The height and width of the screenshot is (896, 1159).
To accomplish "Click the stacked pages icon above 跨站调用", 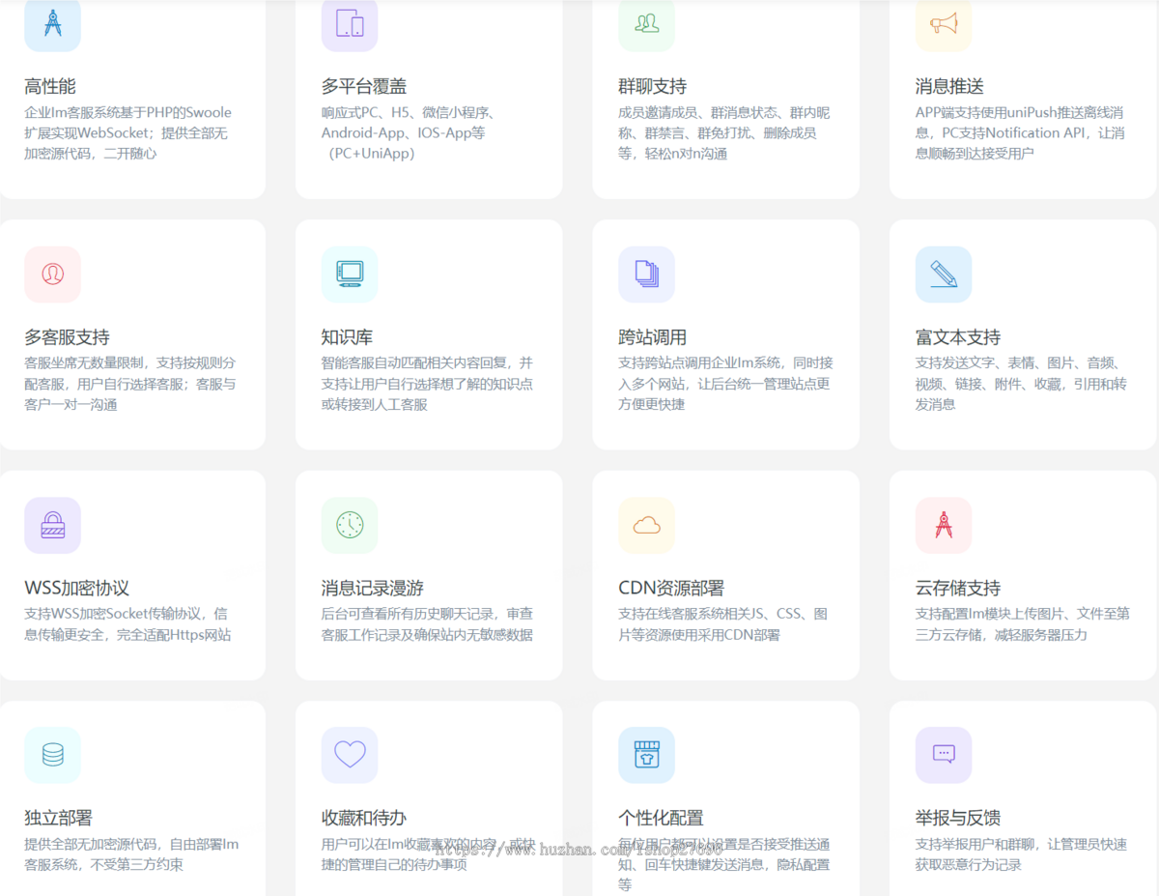I will click(646, 274).
